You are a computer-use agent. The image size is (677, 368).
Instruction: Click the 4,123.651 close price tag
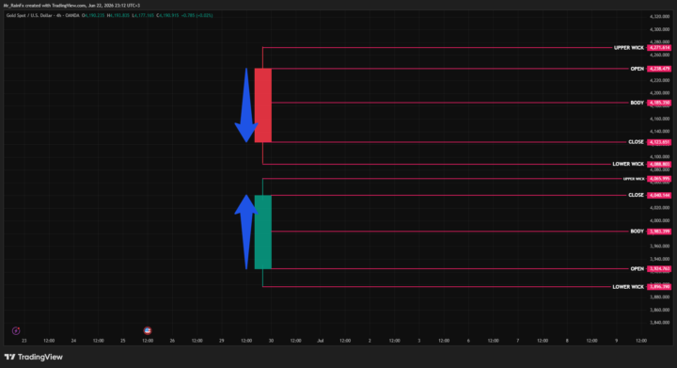[659, 142]
